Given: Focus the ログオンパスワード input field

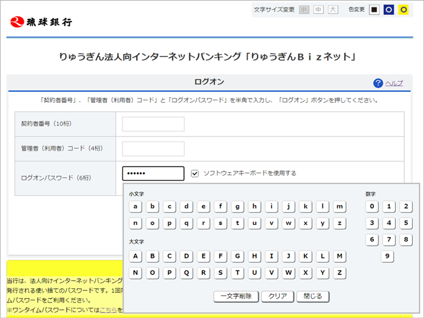Looking at the screenshot, I should [153, 173].
